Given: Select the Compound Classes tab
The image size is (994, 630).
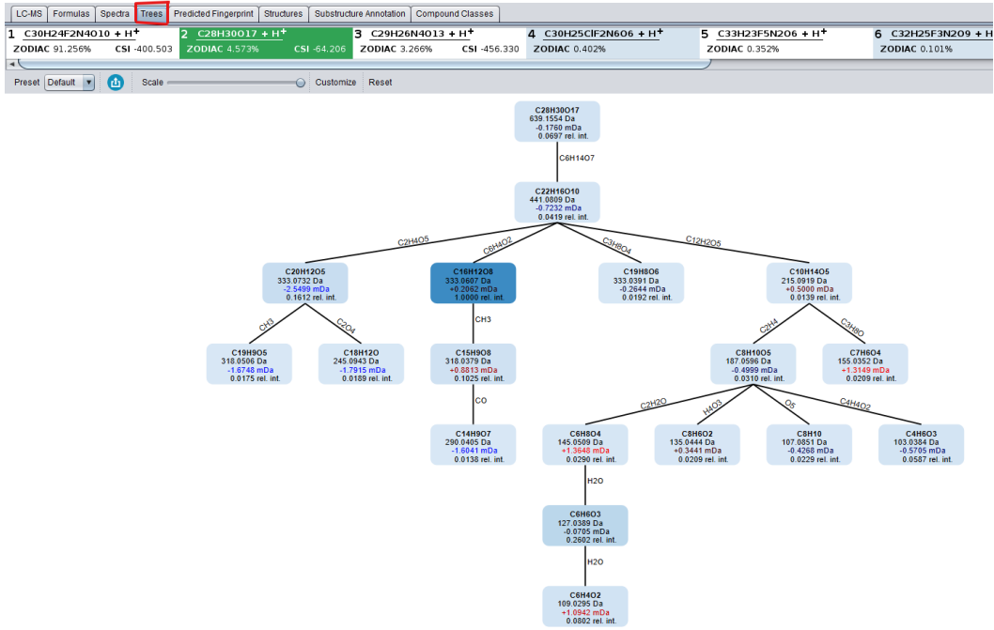Looking at the screenshot, I should coord(455,14).
